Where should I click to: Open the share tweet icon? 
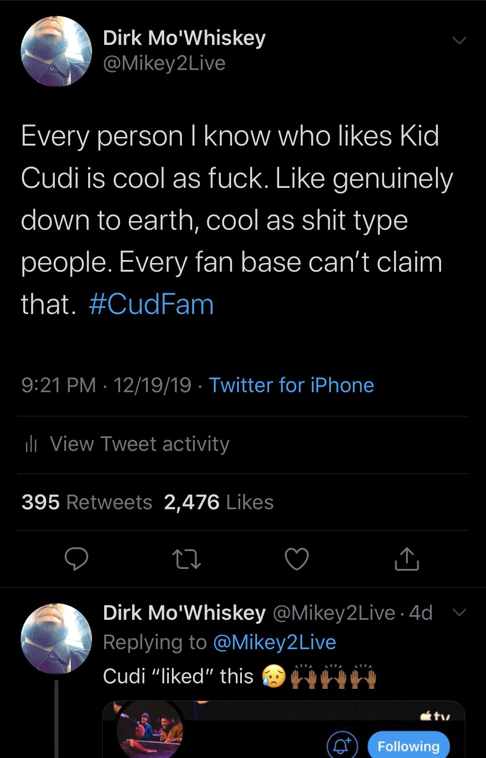click(407, 559)
